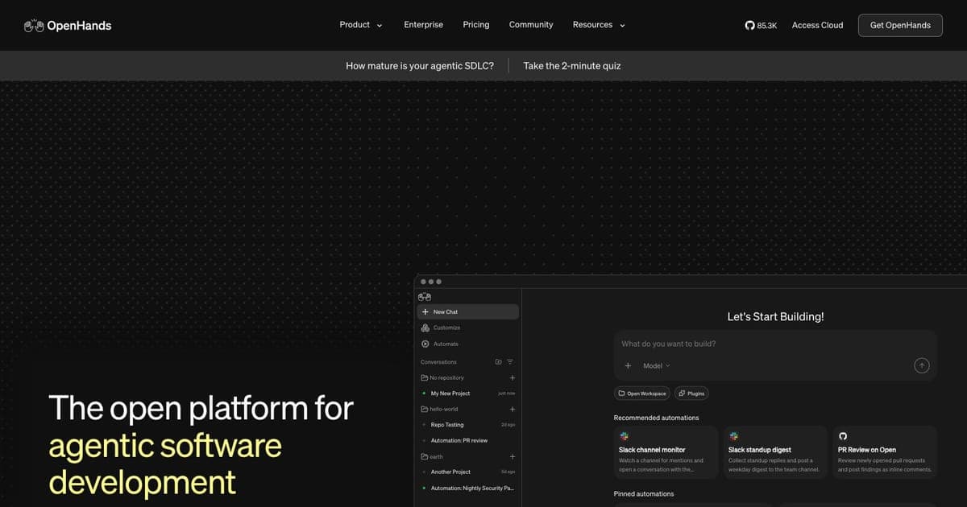
Task: Open the Slack channel monitor automation card
Action: [x=666, y=452]
